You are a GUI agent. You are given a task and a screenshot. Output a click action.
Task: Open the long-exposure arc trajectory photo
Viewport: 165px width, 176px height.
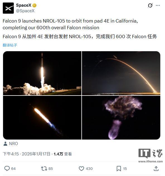pyautogui.click(x=121, y=73)
